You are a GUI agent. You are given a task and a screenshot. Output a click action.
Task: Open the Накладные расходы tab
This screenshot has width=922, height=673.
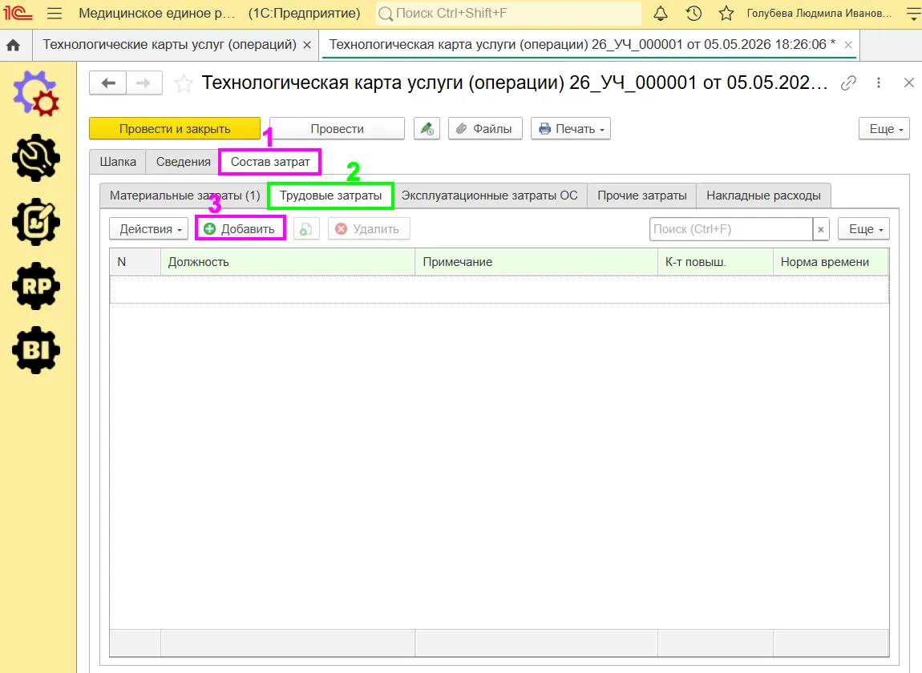763,195
